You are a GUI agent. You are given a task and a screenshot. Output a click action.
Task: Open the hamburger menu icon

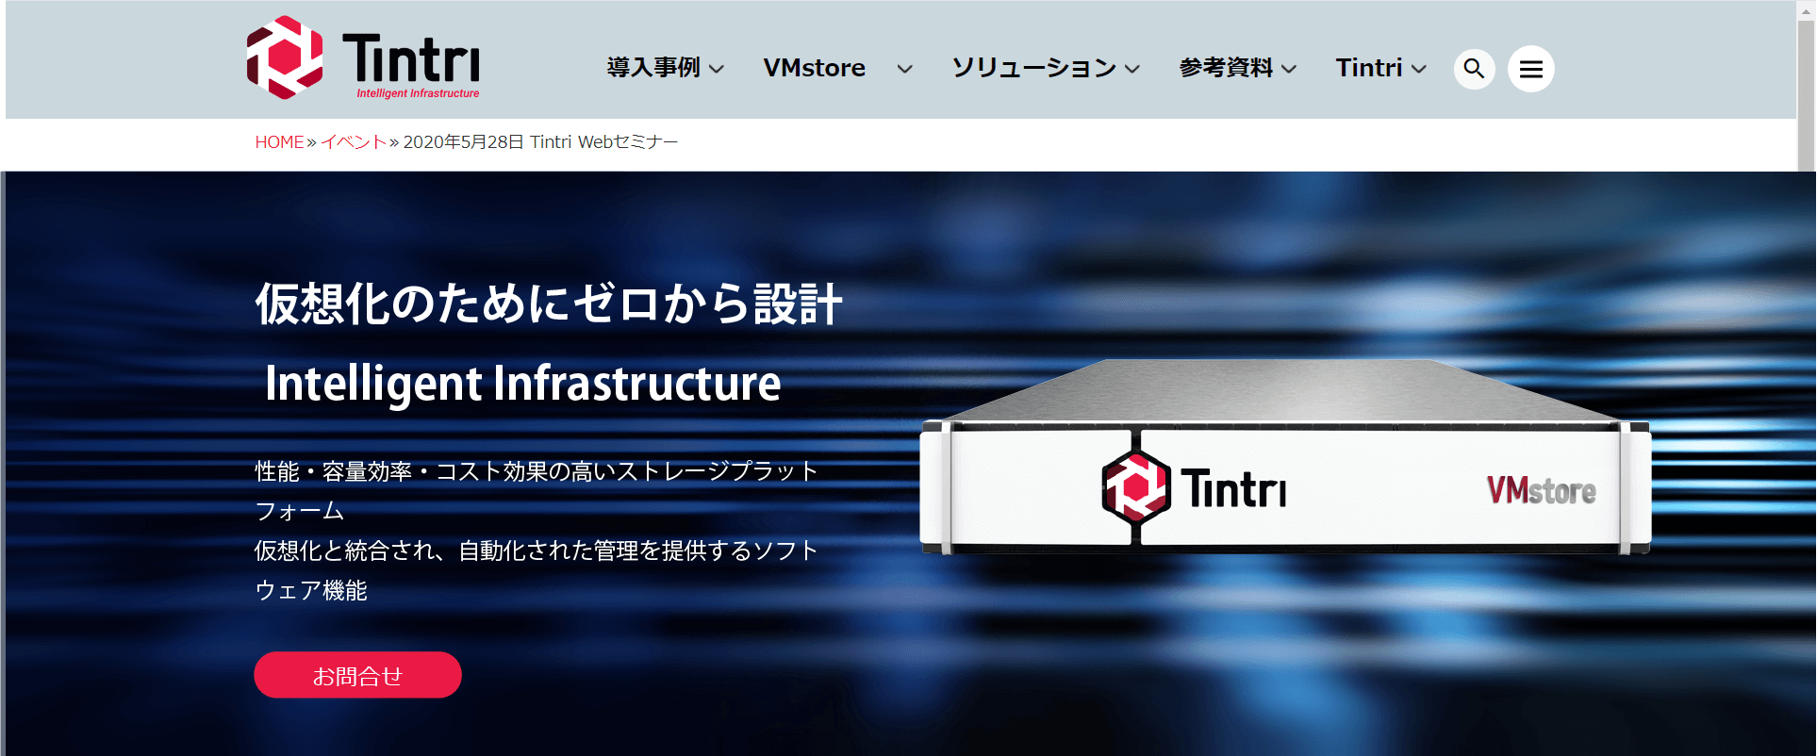tap(1530, 69)
